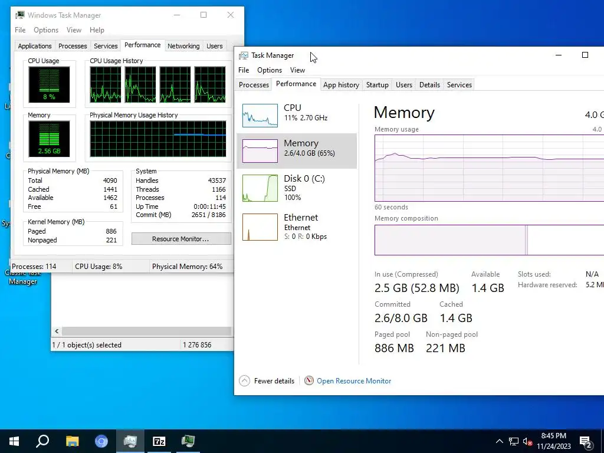
Task: Click the Memory composition bar
Action: [489, 240]
